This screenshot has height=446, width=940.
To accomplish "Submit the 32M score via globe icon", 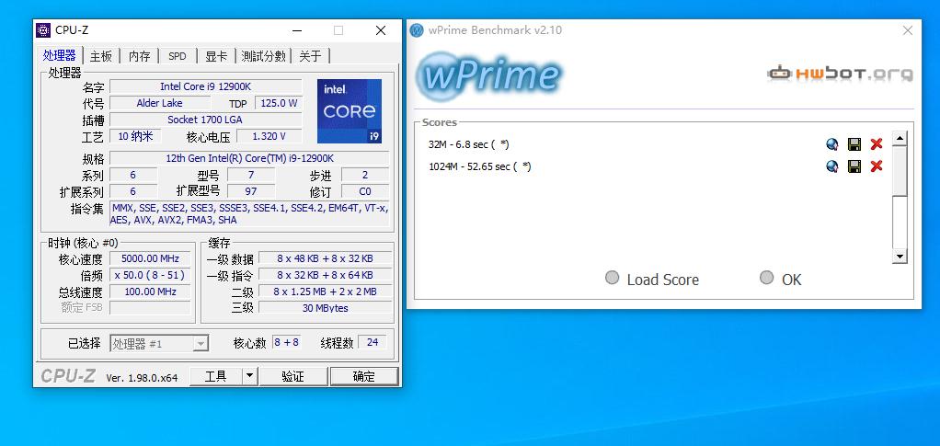I will coord(831,143).
